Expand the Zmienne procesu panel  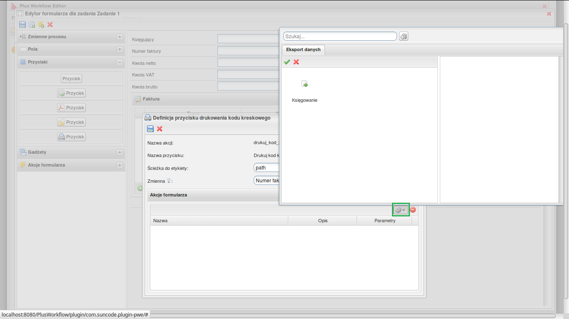(x=120, y=37)
